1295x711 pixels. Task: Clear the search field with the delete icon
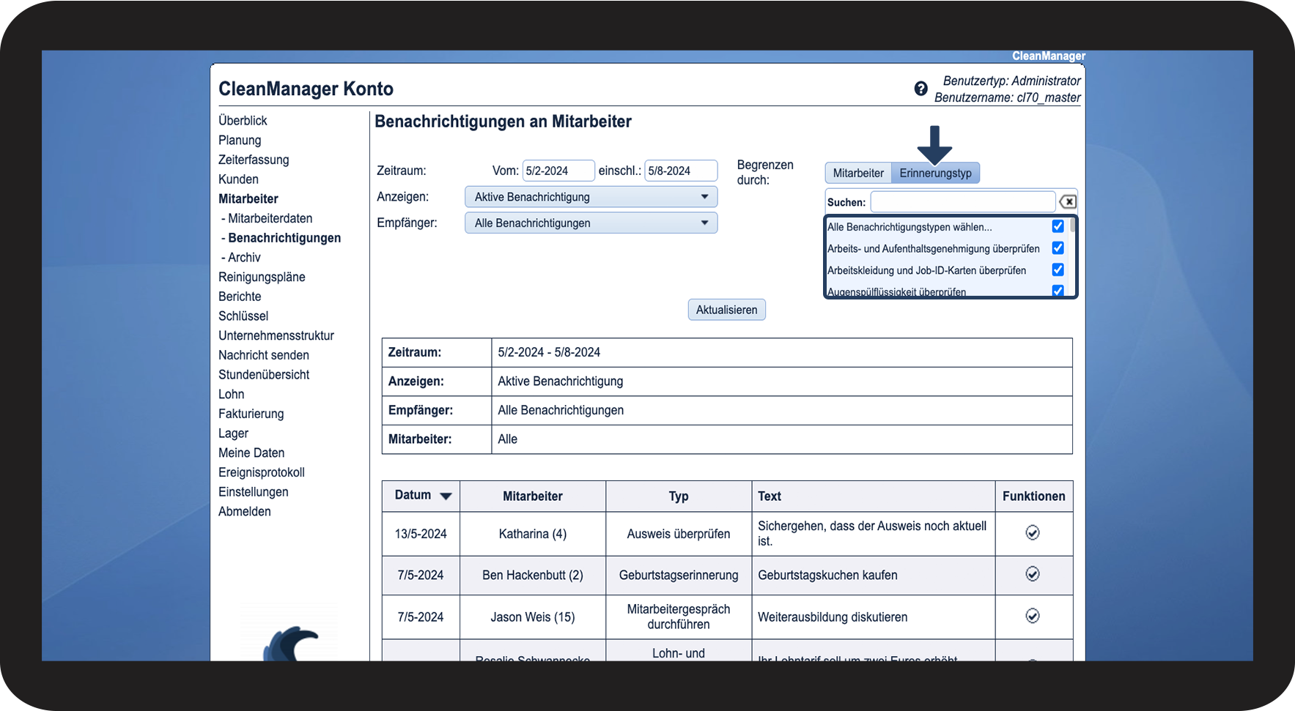tap(1068, 202)
